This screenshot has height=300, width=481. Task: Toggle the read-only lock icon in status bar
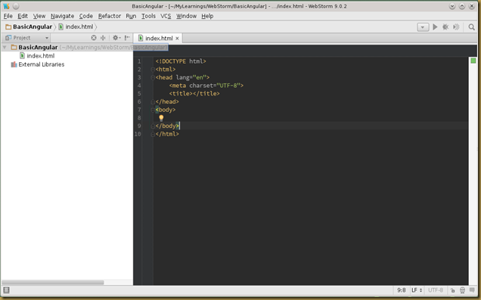[452, 290]
